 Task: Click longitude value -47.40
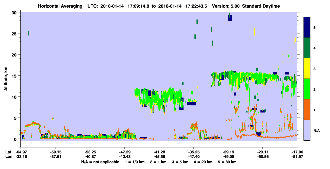pyautogui.click(x=193, y=157)
